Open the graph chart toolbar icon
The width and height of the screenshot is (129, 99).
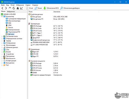pos(21,8)
